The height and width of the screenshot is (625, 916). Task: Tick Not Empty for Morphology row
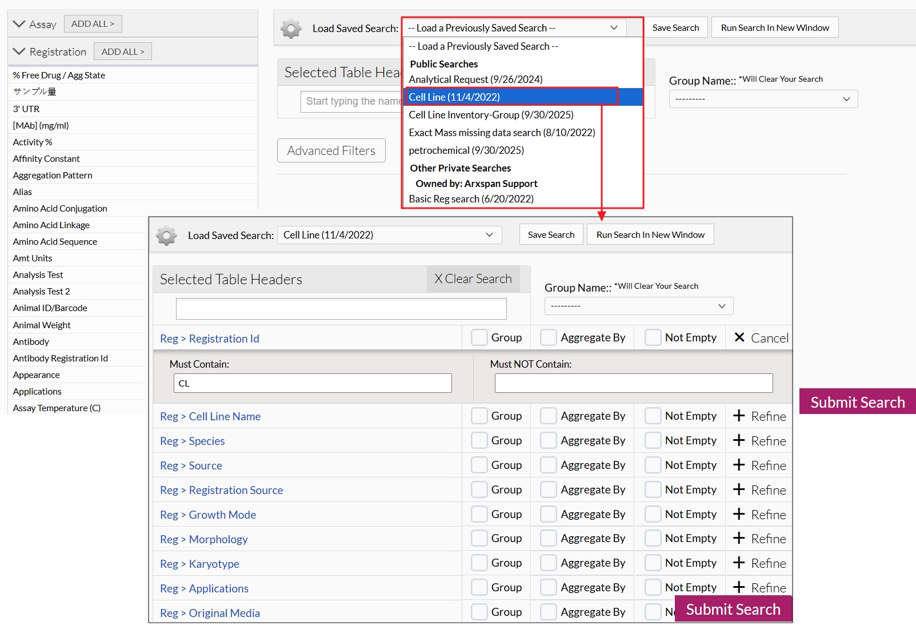653,538
